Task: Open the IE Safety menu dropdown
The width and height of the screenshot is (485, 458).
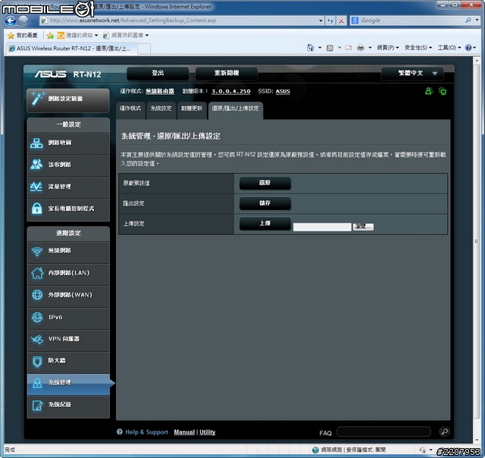Action: (418, 48)
